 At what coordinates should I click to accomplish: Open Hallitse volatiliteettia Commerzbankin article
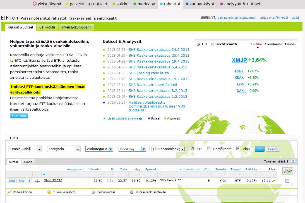coord(157,106)
